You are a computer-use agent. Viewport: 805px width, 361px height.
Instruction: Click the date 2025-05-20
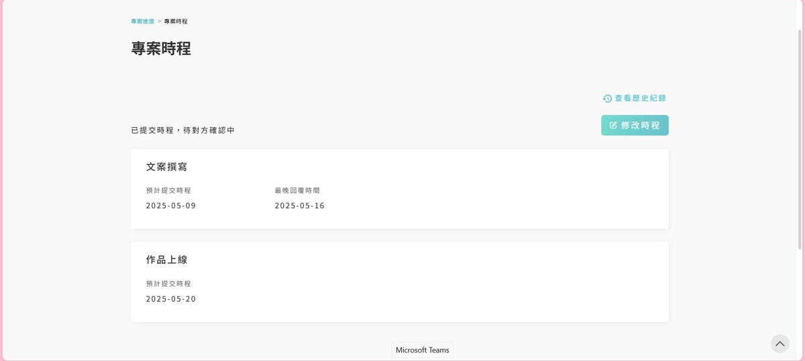(171, 299)
